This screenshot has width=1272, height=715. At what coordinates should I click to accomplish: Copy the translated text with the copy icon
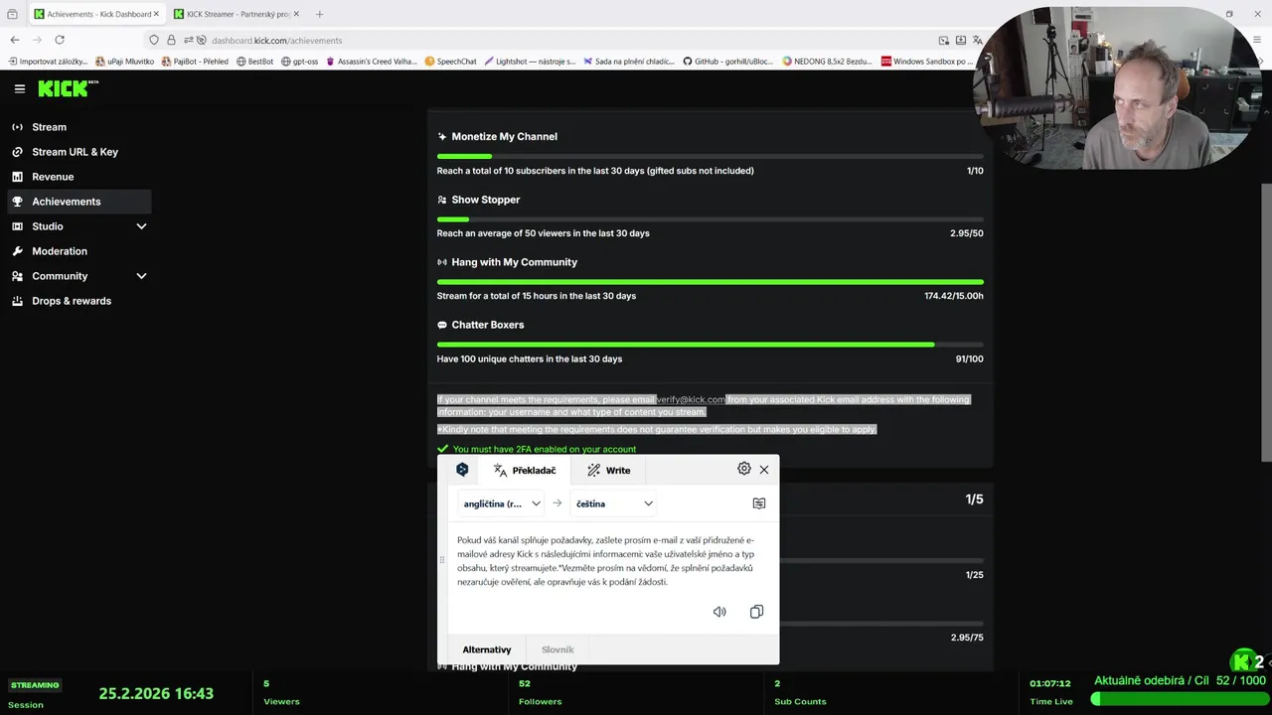[756, 612]
